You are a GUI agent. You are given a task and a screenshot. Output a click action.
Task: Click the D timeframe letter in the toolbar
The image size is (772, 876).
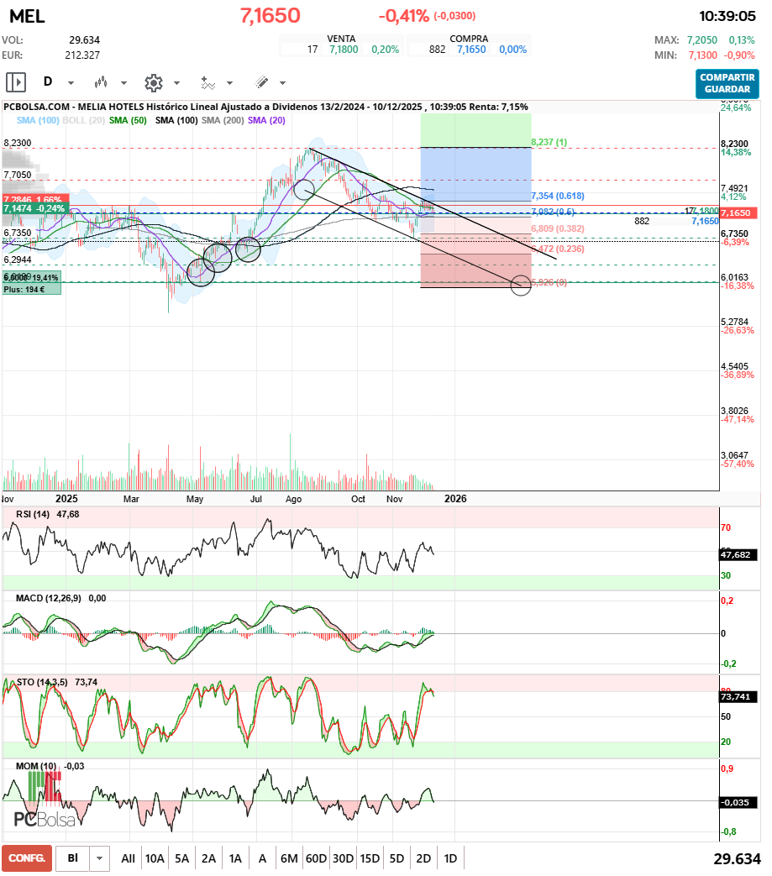click(48, 82)
